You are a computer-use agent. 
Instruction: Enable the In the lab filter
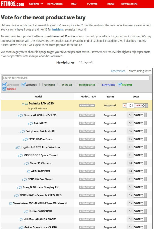coord(59,85)
